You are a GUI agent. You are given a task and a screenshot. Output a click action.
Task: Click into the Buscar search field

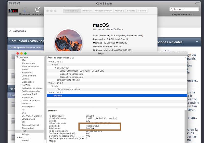tap(184, 9)
